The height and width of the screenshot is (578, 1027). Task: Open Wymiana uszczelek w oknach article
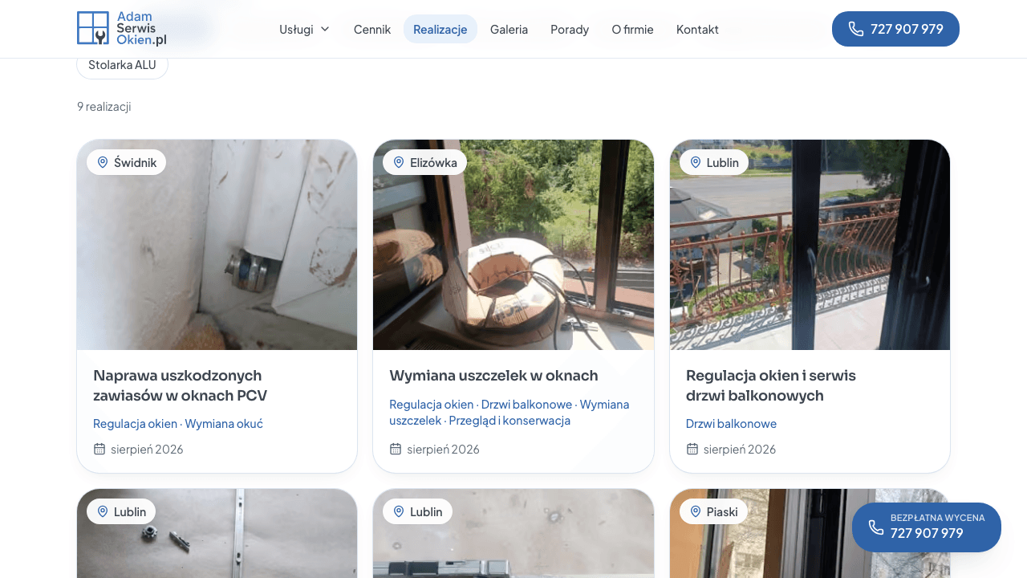click(493, 376)
